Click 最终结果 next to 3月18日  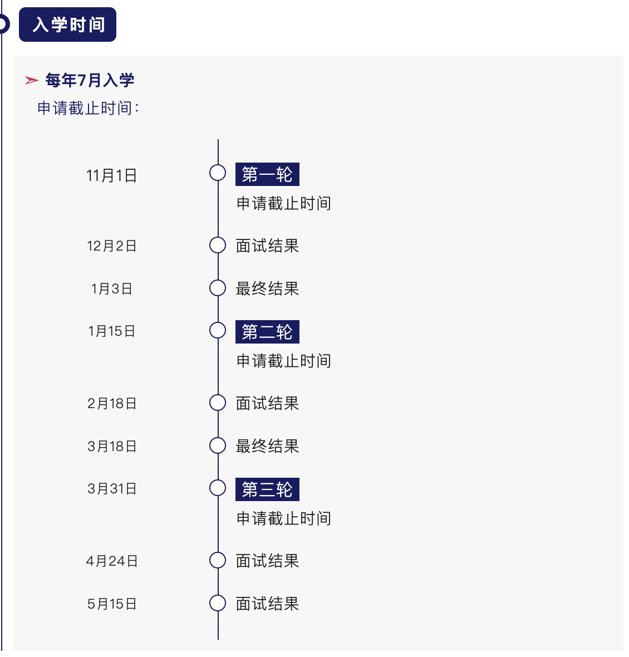pyautogui.click(x=267, y=446)
